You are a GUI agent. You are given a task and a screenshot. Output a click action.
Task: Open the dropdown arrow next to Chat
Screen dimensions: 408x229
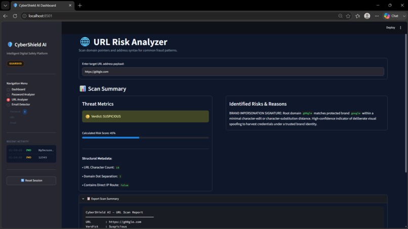click(404, 16)
